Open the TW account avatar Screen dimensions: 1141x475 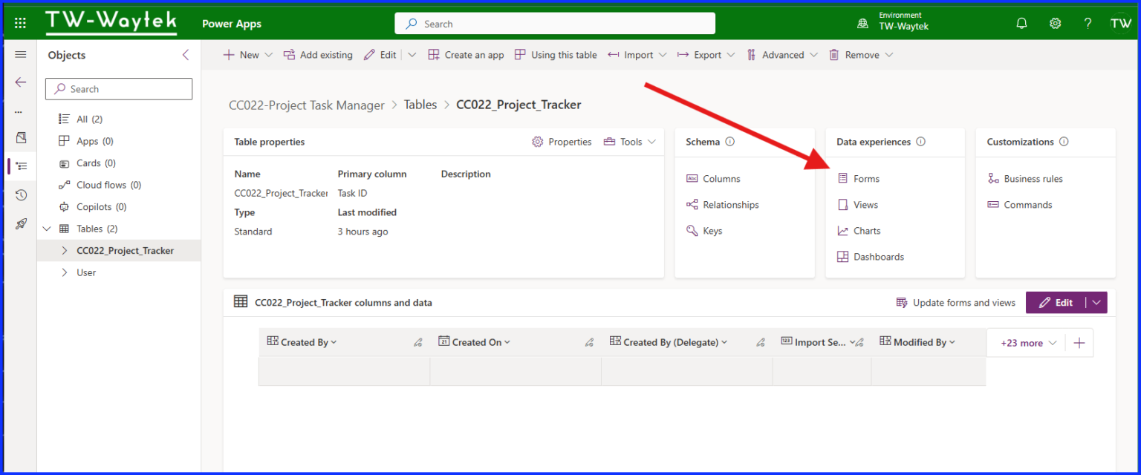pyautogui.click(x=1121, y=22)
